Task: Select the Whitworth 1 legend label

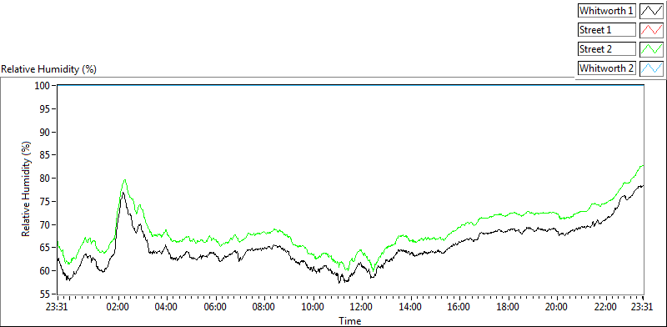Action: tap(606, 11)
